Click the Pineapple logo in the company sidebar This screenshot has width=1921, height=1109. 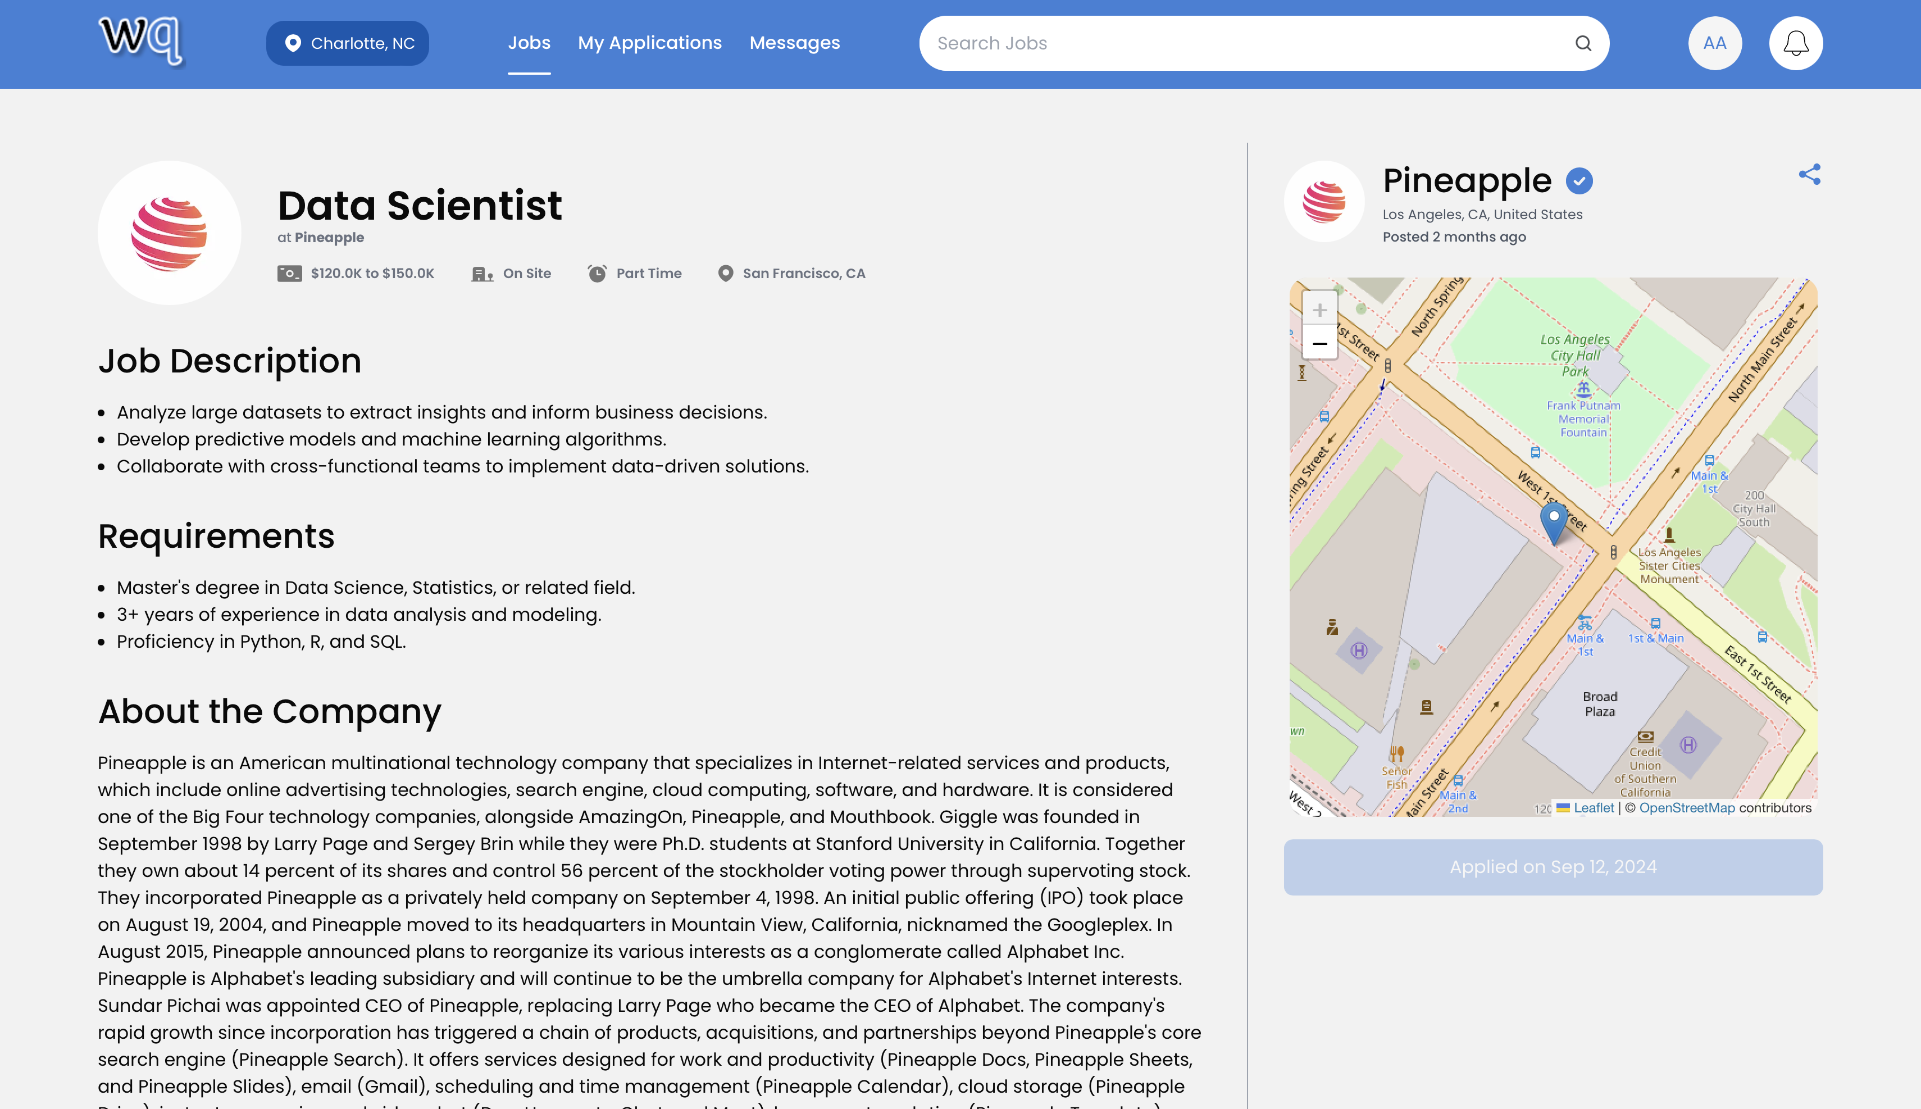1323,201
